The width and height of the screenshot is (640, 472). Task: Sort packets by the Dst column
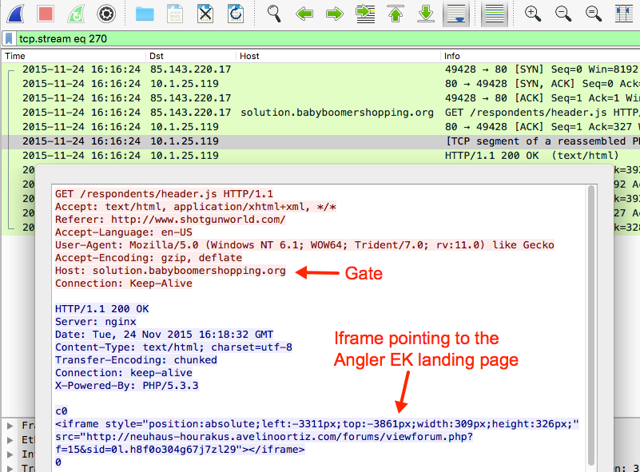[191, 56]
